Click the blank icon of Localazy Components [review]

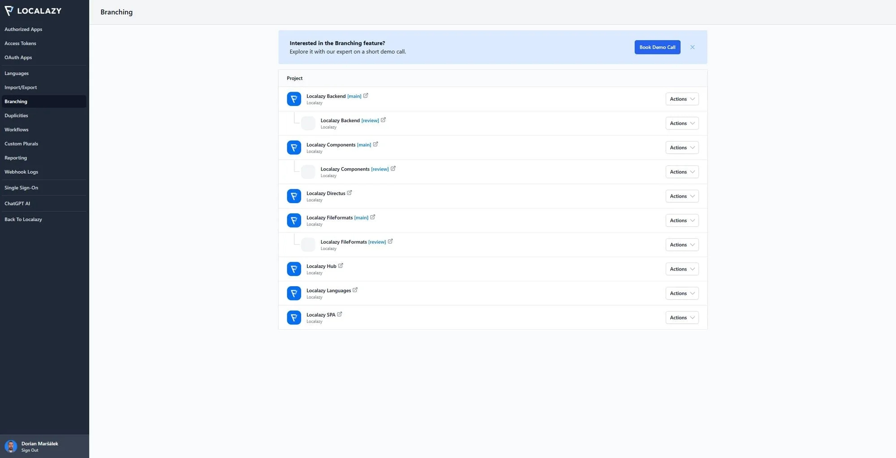pos(308,172)
